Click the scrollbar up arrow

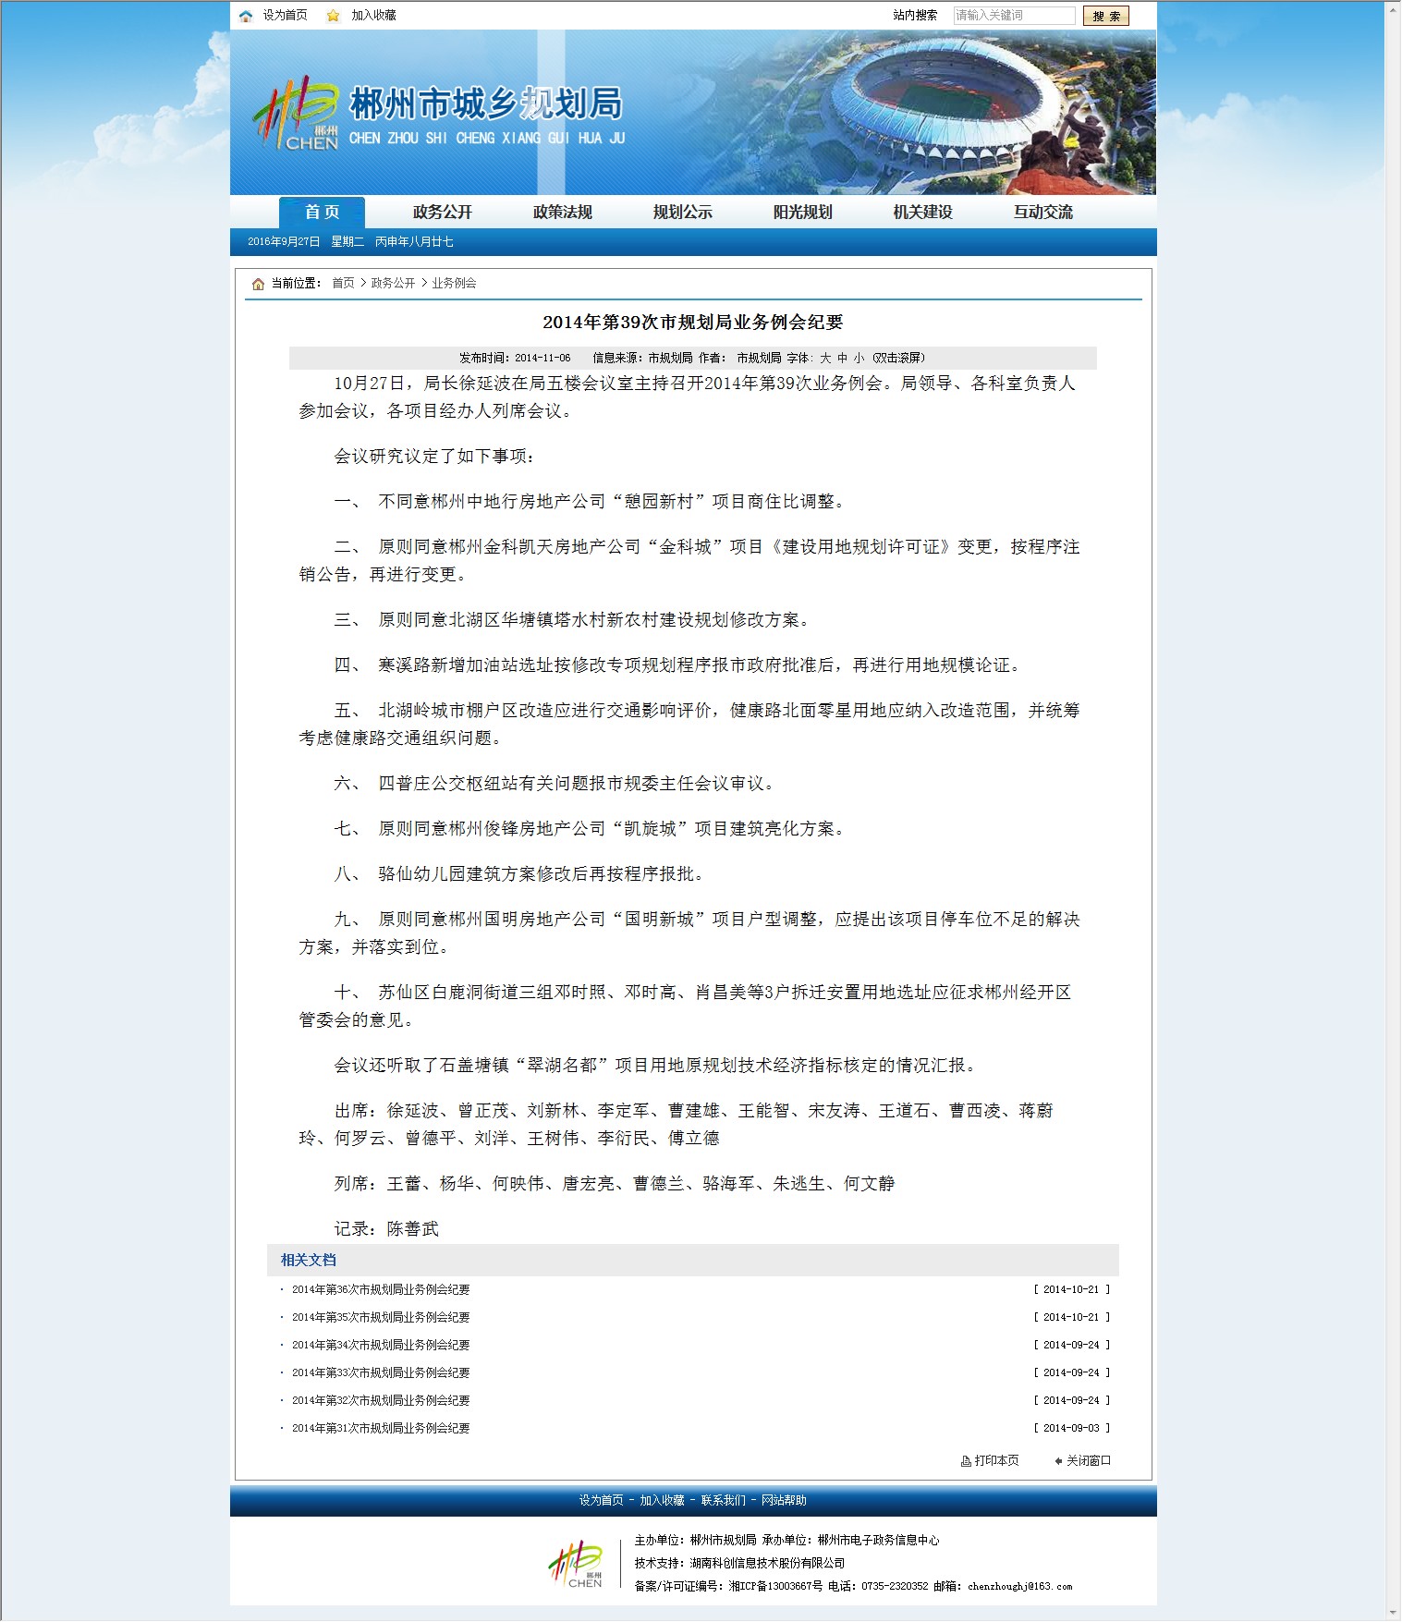(1393, 7)
